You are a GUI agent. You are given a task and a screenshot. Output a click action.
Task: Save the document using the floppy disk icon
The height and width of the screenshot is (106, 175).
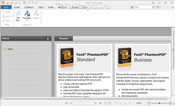12,3
